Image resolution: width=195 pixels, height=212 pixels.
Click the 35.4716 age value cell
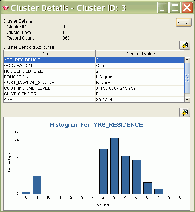pyautogui.click(x=140, y=100)
